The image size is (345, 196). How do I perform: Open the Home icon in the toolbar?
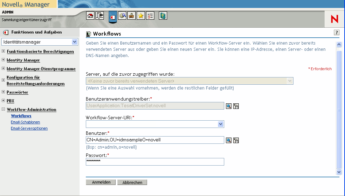click(x=90, y=16)
